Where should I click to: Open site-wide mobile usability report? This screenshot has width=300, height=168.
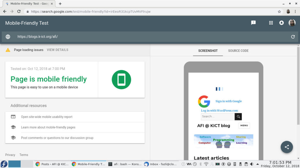[75, 117]
